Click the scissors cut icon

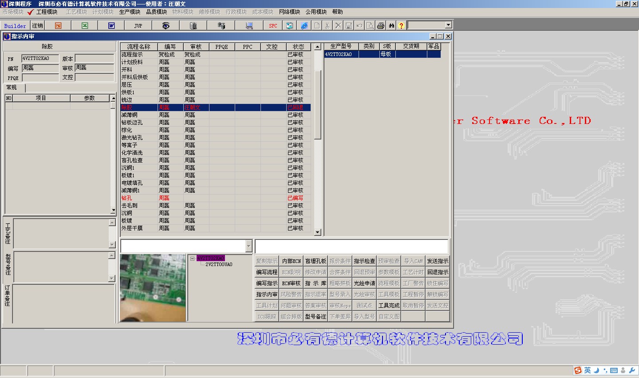327,26
